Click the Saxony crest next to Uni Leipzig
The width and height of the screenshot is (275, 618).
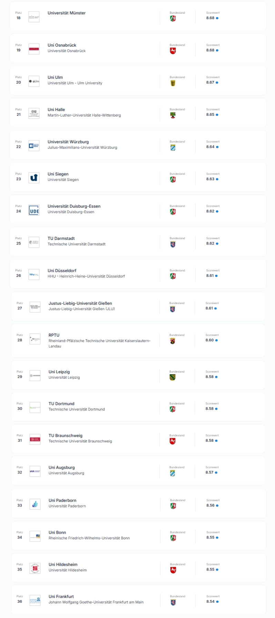pos(173,377)
